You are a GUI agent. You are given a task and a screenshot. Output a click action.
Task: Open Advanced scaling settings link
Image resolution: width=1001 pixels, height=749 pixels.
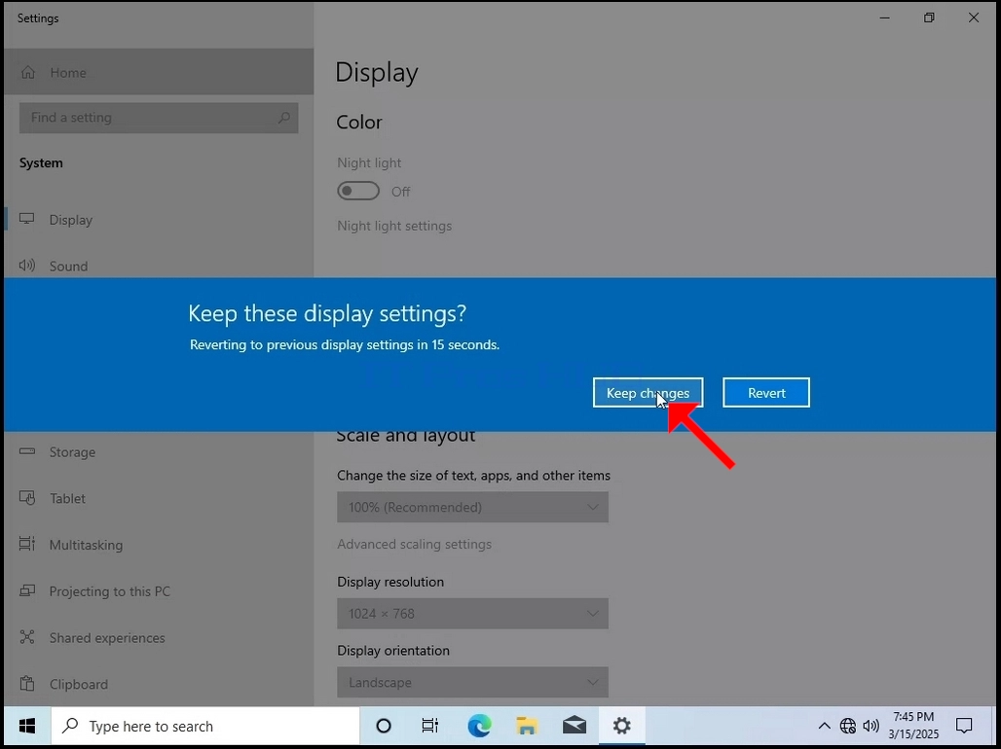(414, 544)
